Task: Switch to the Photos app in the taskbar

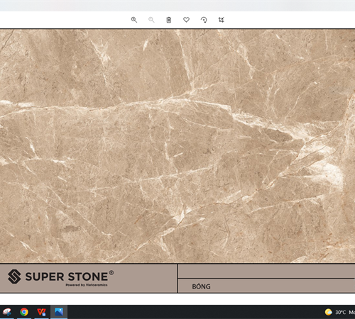Action: coord(59,312)
